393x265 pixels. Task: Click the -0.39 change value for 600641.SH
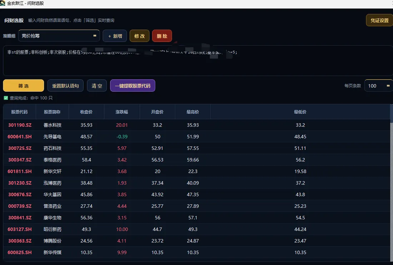(x=122, y=137)
